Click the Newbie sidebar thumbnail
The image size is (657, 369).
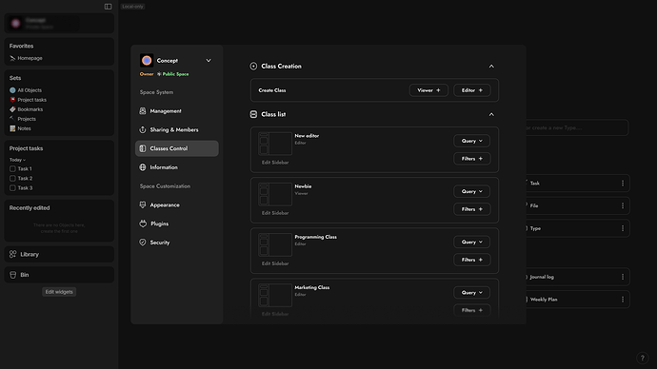275,194
